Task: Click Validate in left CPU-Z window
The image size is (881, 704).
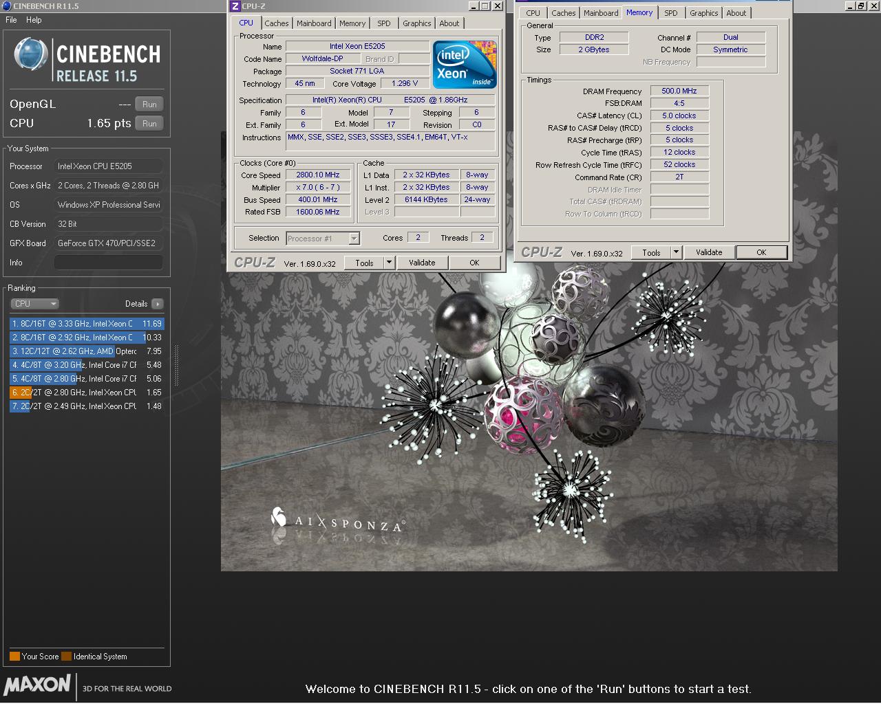Action: pos(422,263)
